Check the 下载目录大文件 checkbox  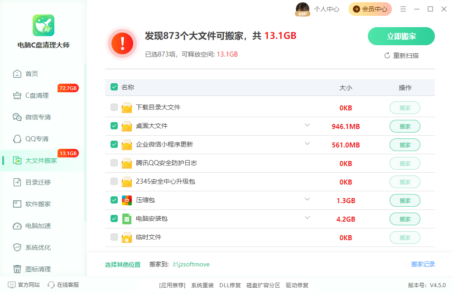(114, 107)
